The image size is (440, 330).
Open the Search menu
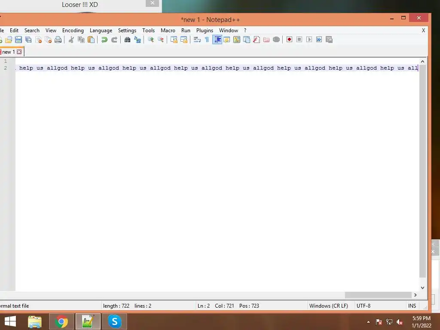pyautogui.click(x=32, y=31)
